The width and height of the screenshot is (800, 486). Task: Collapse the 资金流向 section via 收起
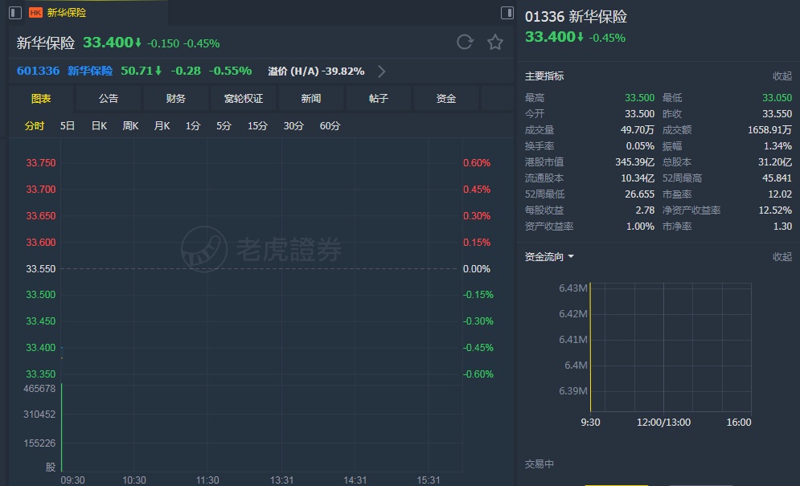coord(782,256)
